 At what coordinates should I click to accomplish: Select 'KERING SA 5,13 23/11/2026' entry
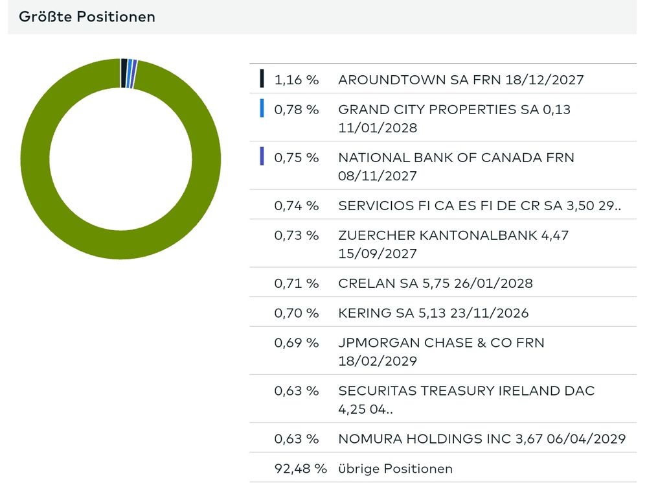coord(433,313)
